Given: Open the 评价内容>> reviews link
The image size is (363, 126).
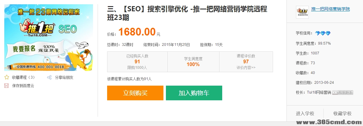Looking at the screenshot, I should point(246,68).
